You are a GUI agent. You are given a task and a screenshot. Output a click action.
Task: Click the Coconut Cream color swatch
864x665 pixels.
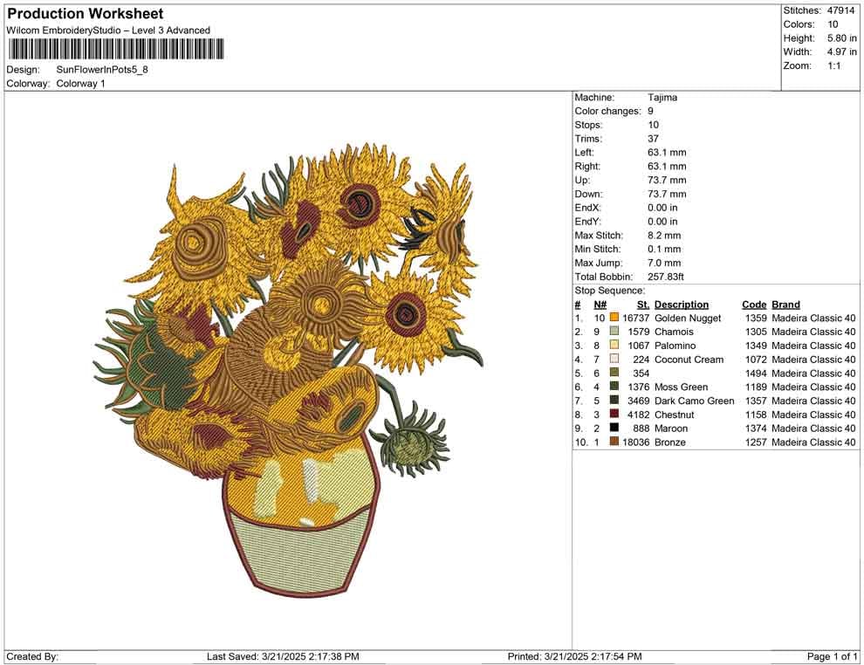pos(614,360)
